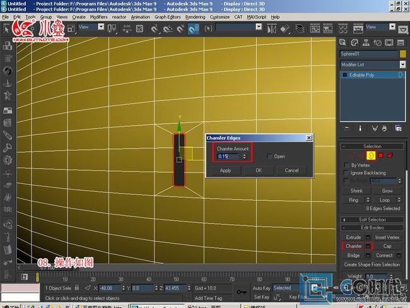Click the reactor Water icon in sidebar
Viewport: 410px width, 308px height.
tap(8, 209)
